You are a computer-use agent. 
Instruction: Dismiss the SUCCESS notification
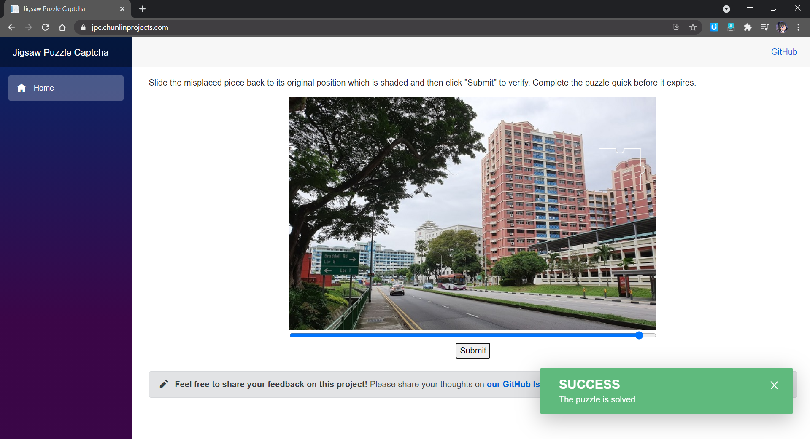pyautogui.click(x=774, y=385)
